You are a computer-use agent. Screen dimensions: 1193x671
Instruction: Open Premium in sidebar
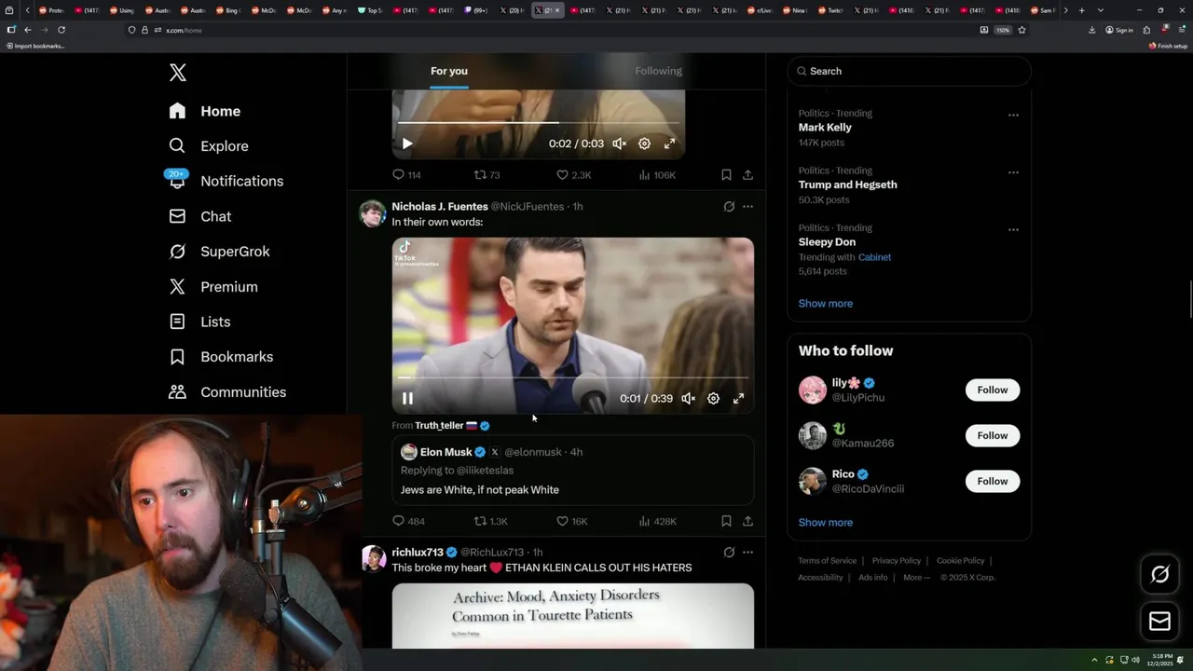[x=213, y=287]
